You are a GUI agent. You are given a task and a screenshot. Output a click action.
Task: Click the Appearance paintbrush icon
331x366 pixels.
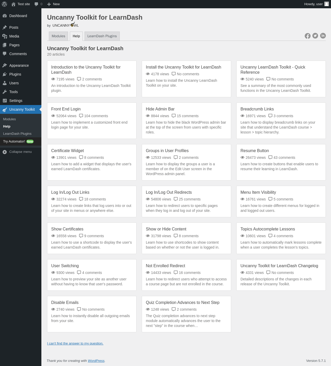pos(5,65)
